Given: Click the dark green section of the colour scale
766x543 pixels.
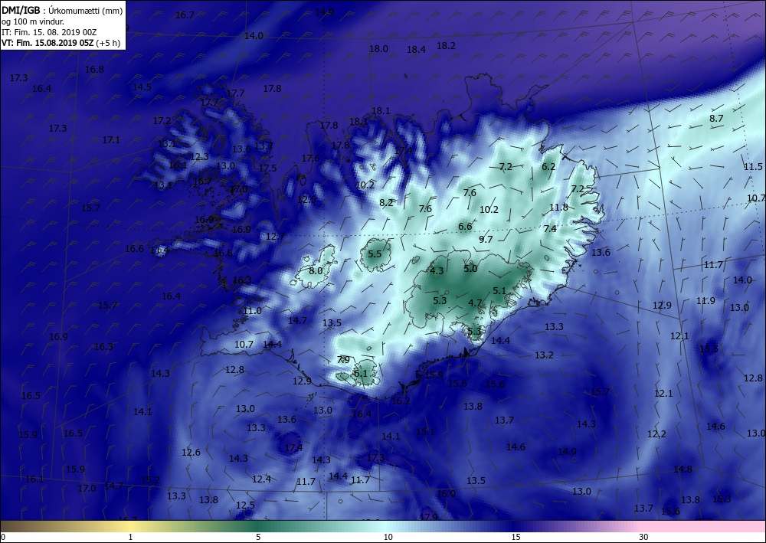Looking at the screenshot, I should pyautogui.click(x=258, y=526).
